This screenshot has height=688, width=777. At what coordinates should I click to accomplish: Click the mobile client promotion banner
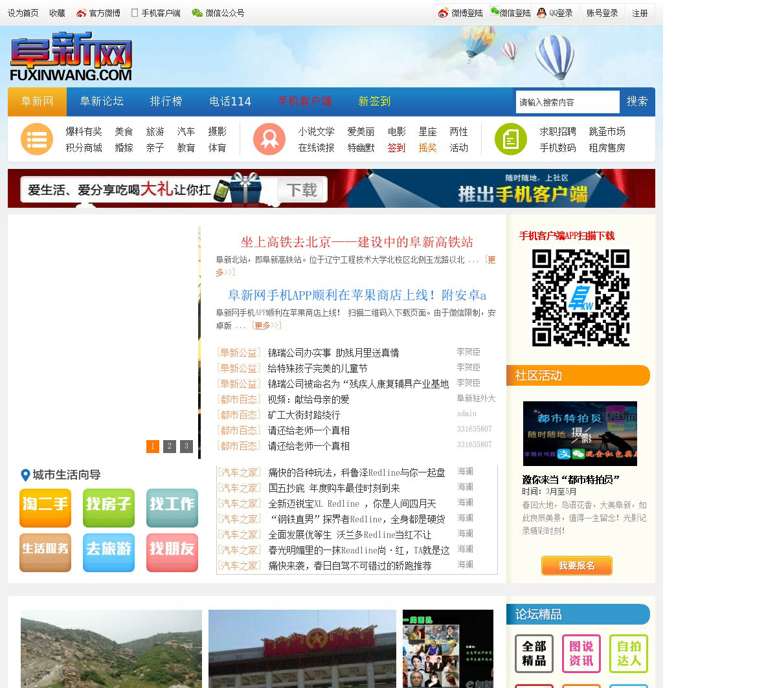click(332, 188)
